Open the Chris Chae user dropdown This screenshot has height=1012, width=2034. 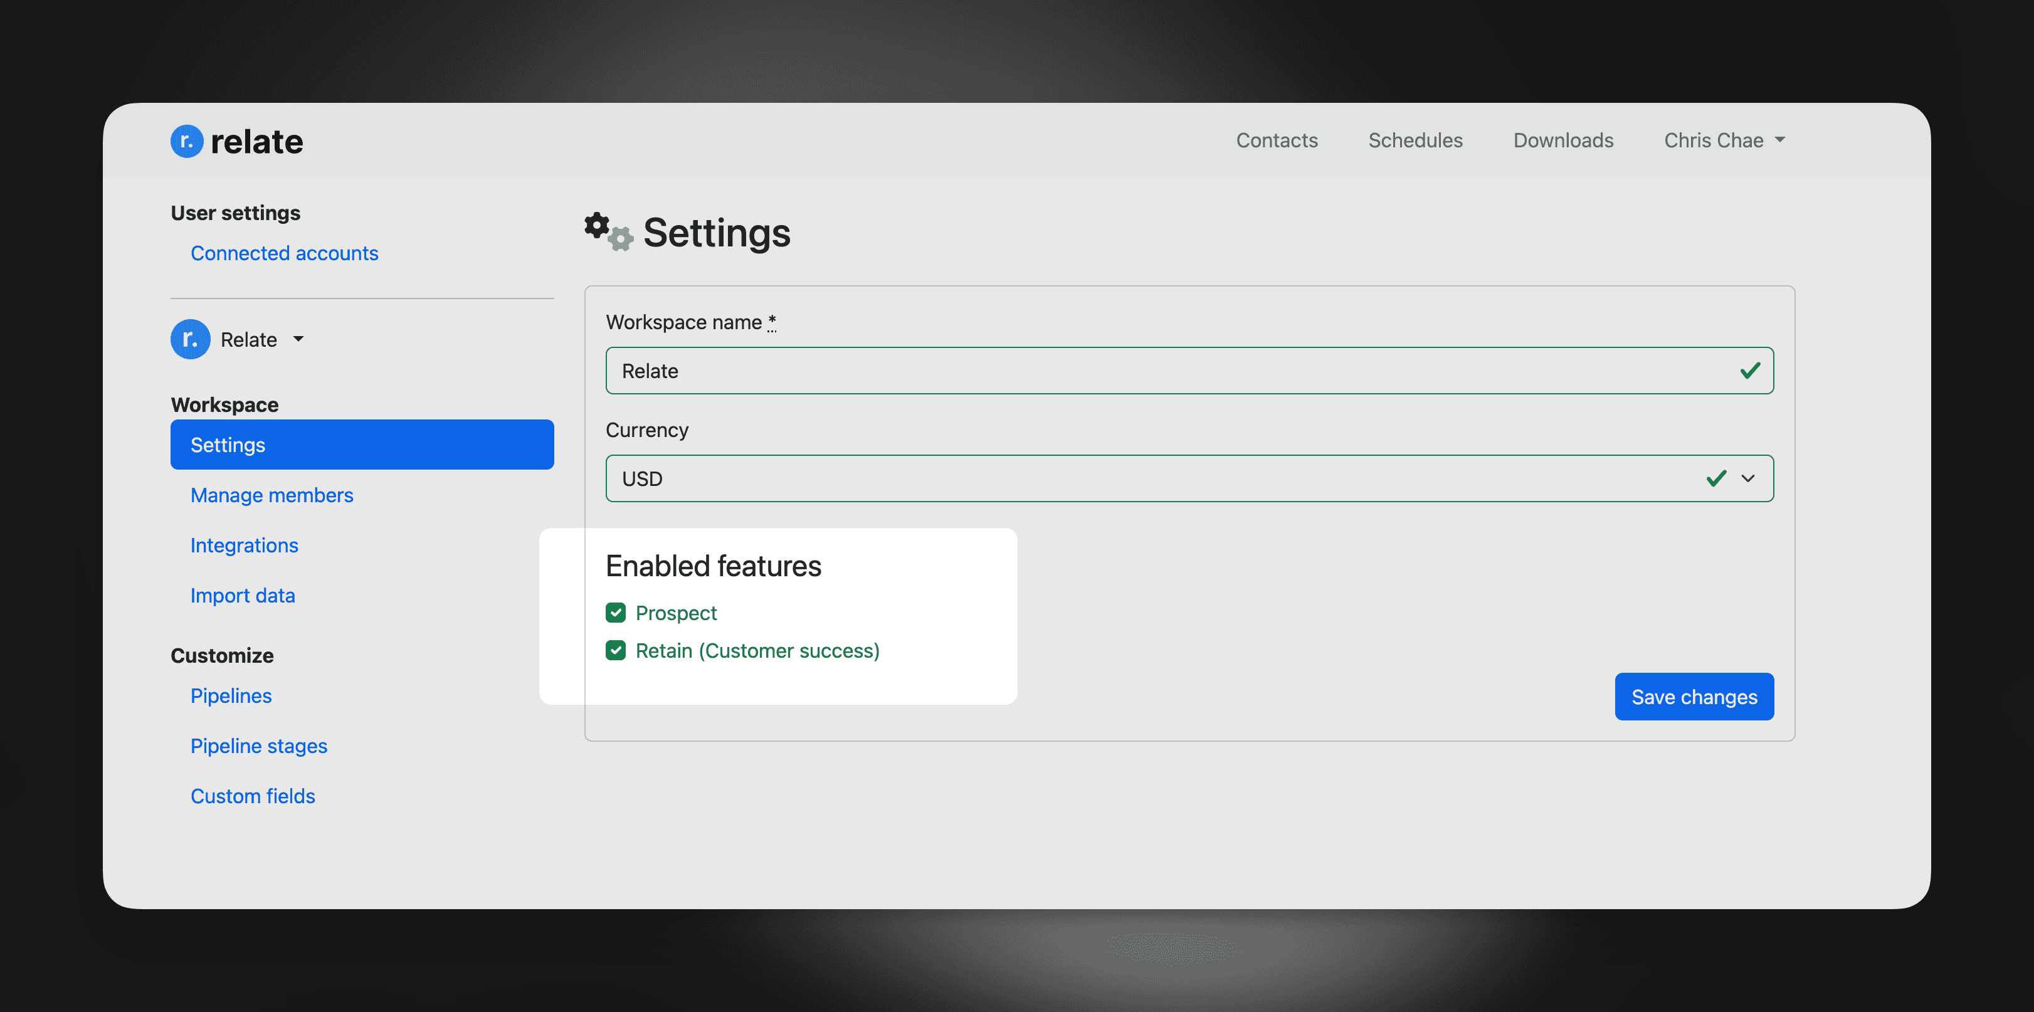point(1724,140)
